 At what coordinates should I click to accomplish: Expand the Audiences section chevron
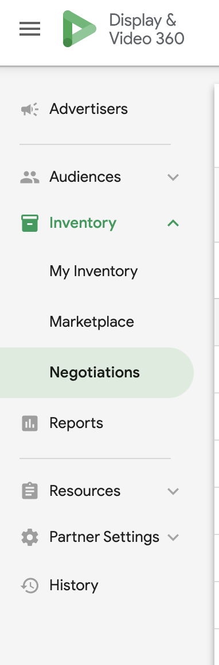[x=173, y=177]
